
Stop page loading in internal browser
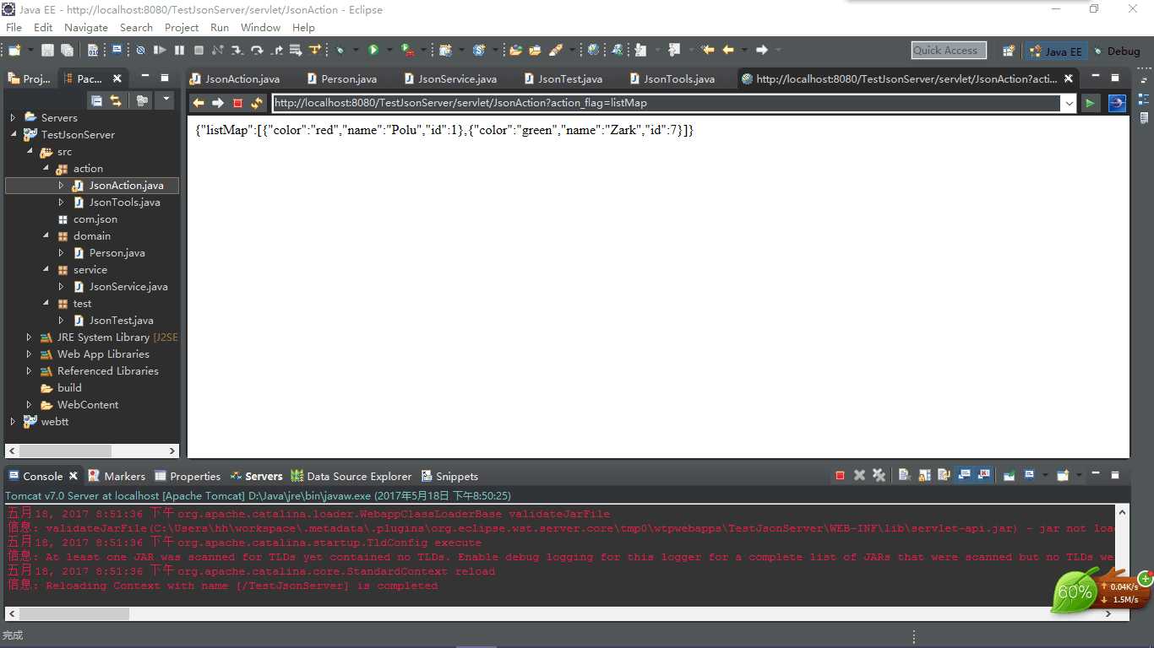[x=237, y=103]
